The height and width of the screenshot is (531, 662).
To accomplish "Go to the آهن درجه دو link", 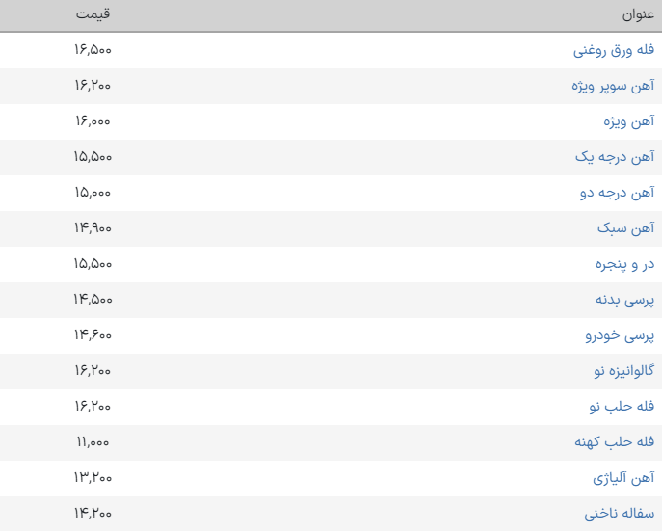I will click(618, 193).
